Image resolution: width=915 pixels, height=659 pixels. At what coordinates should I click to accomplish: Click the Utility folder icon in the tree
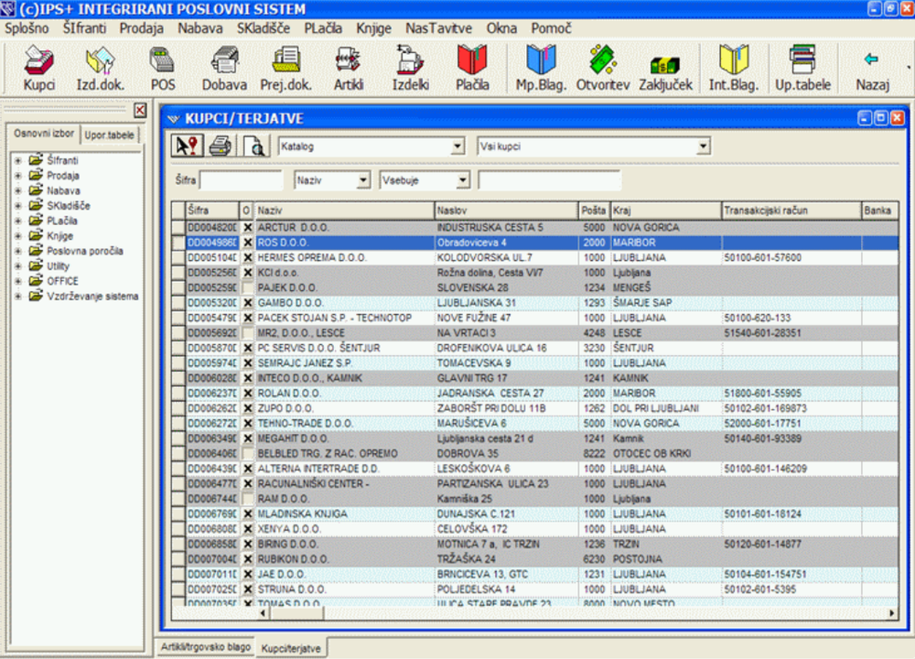(x=37, y=265)
